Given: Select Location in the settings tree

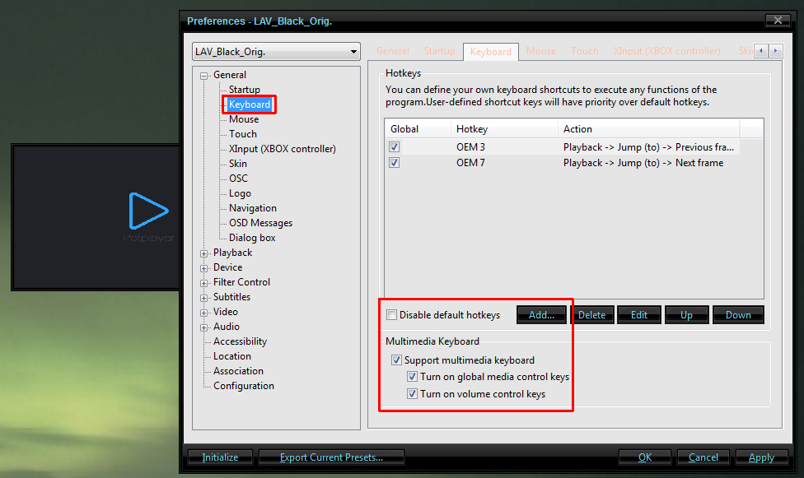Looking at the screenshot, I should click(232, 356).
